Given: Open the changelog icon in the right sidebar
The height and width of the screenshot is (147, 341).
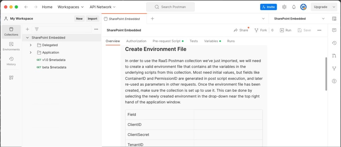Looking at the screenshot, I should [x=334, y=43].
